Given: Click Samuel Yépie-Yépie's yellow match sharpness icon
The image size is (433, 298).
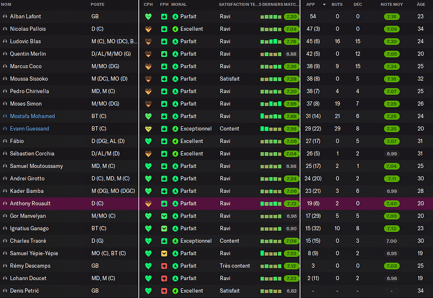Looking at the screenshot, I should (164, 254).
